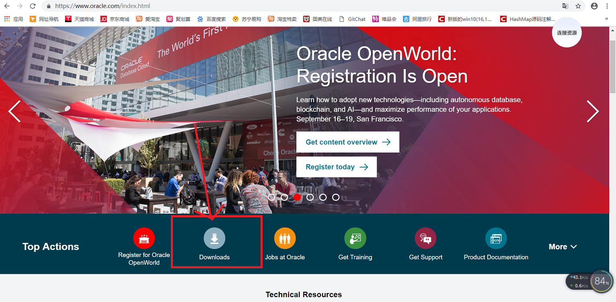Click the overflow chevron on bookmarks bar
The height and width of the screenshot is (302, 616).
click(608, 18)
